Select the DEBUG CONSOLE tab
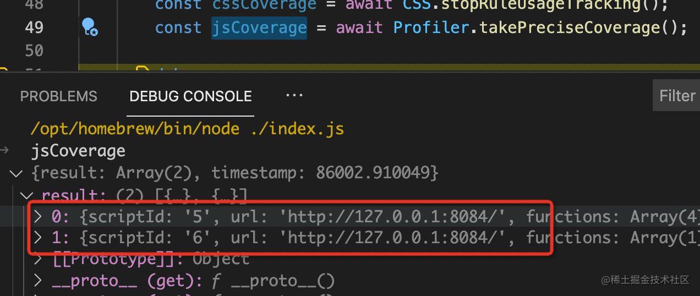700x296 pixels. [190, 96]
